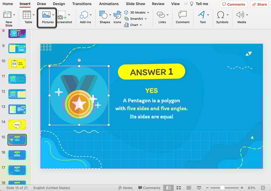Open the New Slide dropdown arrow
This screenshot has height=191, width=271.
(x=14, y=15)
